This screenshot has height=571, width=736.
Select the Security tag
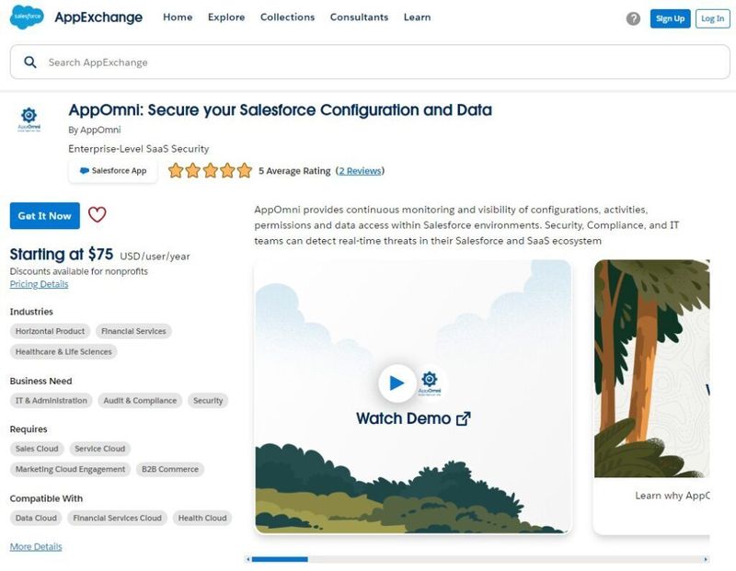208,401
